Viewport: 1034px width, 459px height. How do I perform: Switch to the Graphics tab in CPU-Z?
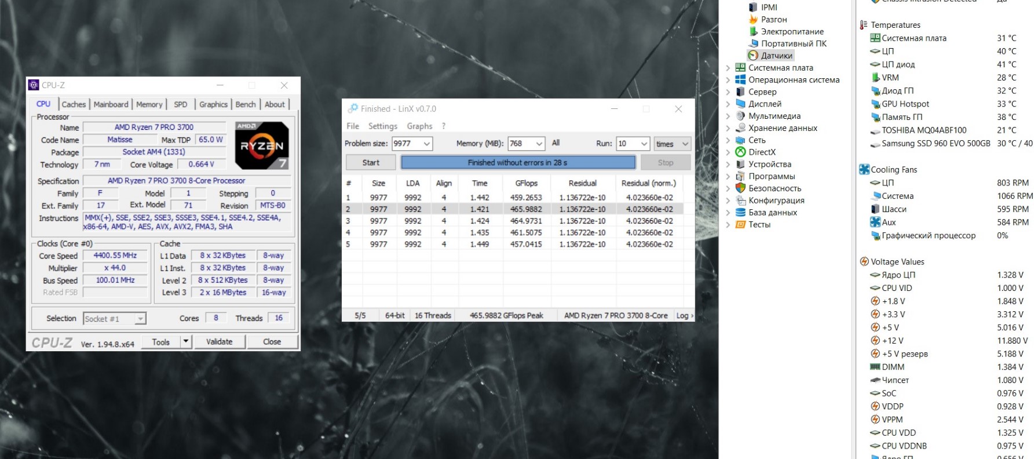pyautogui.click(x=213, y=104)
